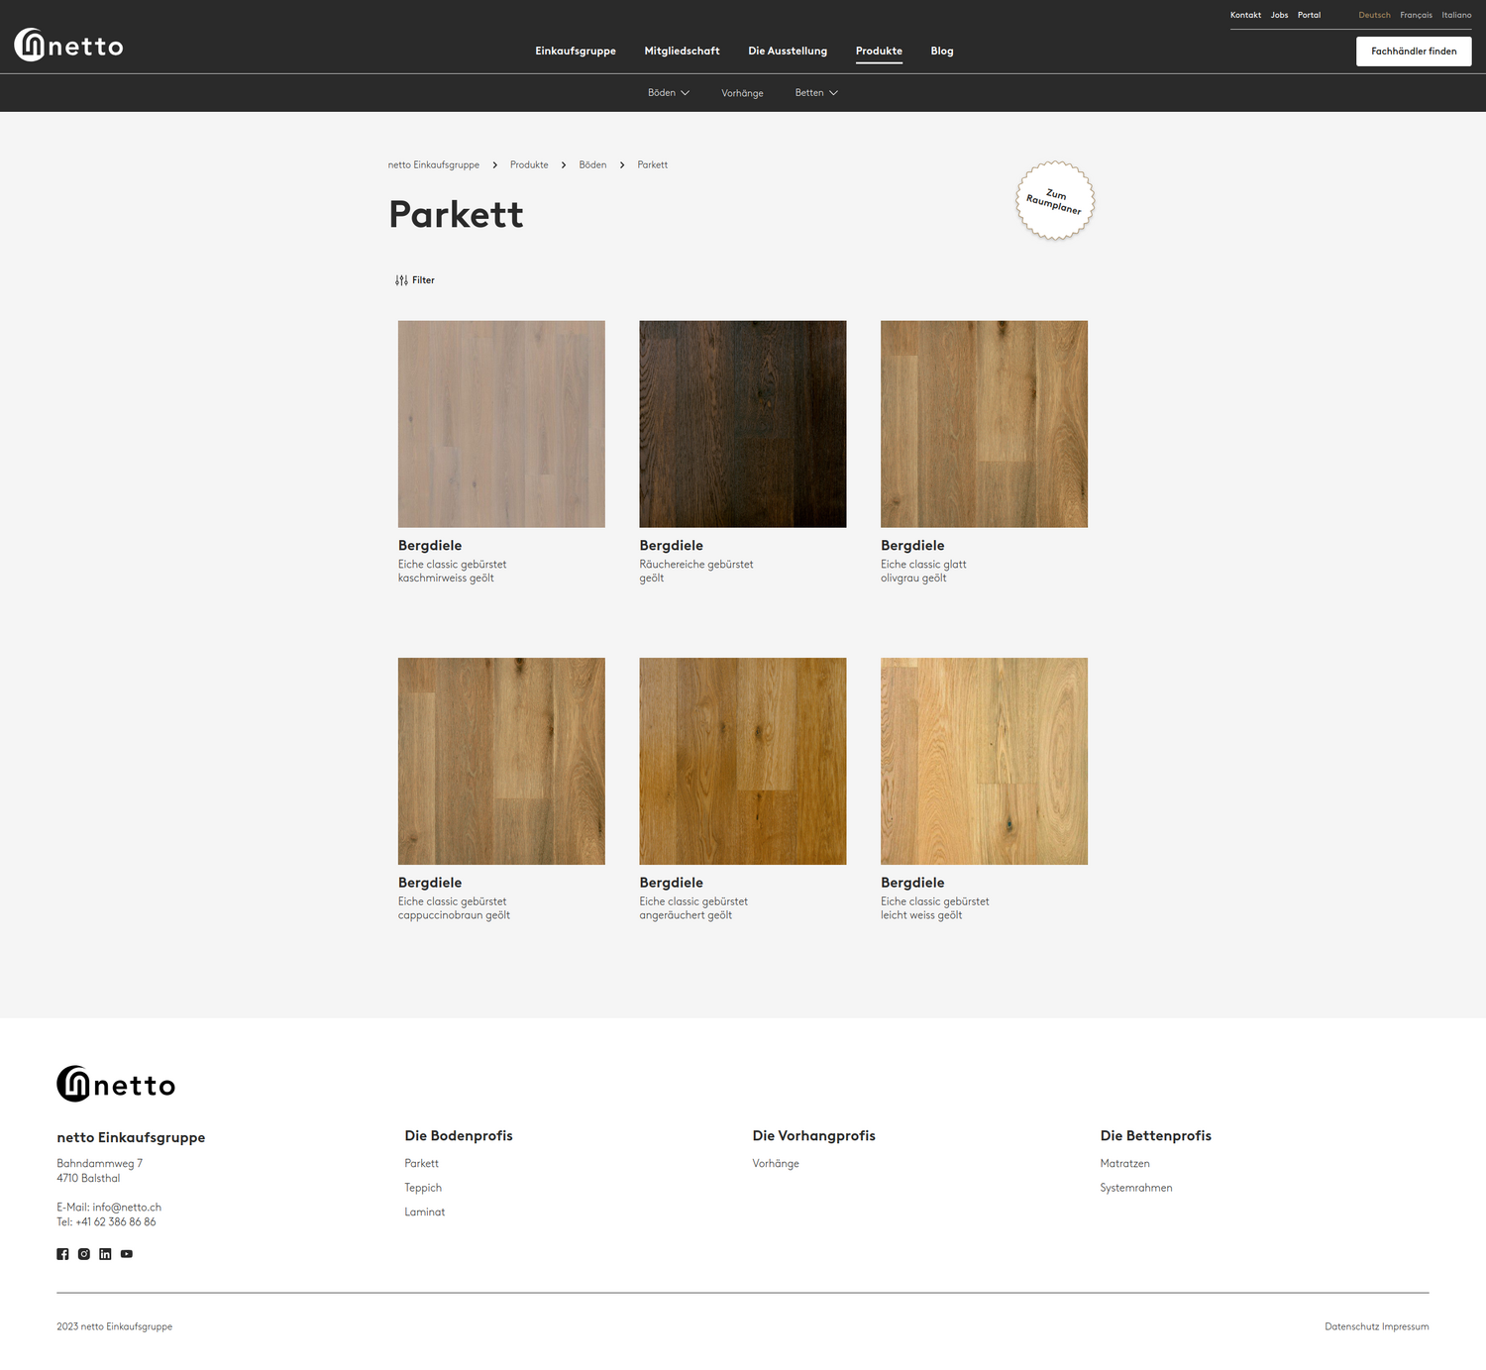This screenshot has width=1486, height=1370.
Task: Click the Fachhändler finden button
Action: tap(1414, 52)
